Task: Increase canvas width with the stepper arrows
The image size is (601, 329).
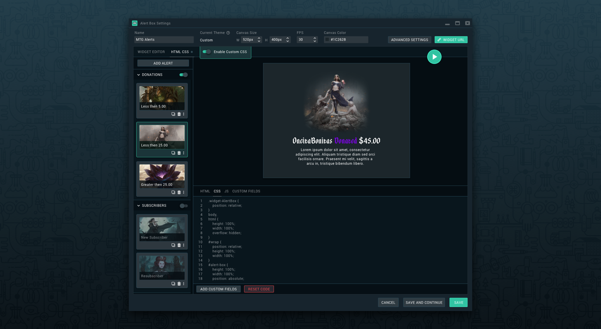Action: pos(259,38)
